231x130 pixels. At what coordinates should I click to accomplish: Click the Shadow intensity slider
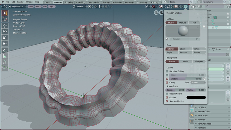point(185,79)
